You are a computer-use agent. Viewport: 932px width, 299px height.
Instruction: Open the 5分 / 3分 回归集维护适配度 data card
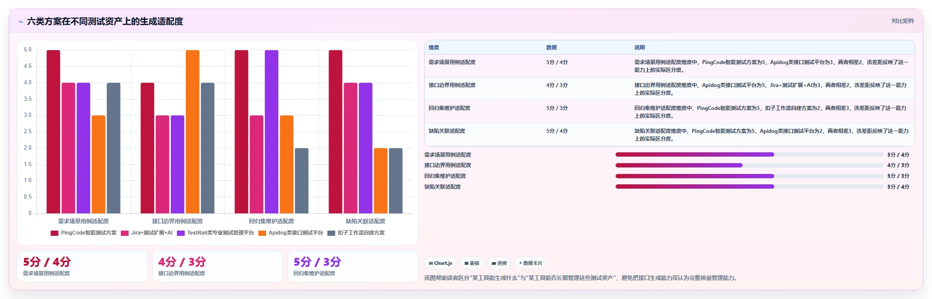[353, 266]
